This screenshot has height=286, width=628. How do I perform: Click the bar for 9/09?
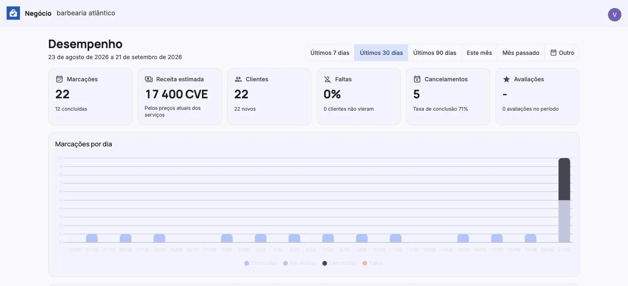tap(362, 238)
